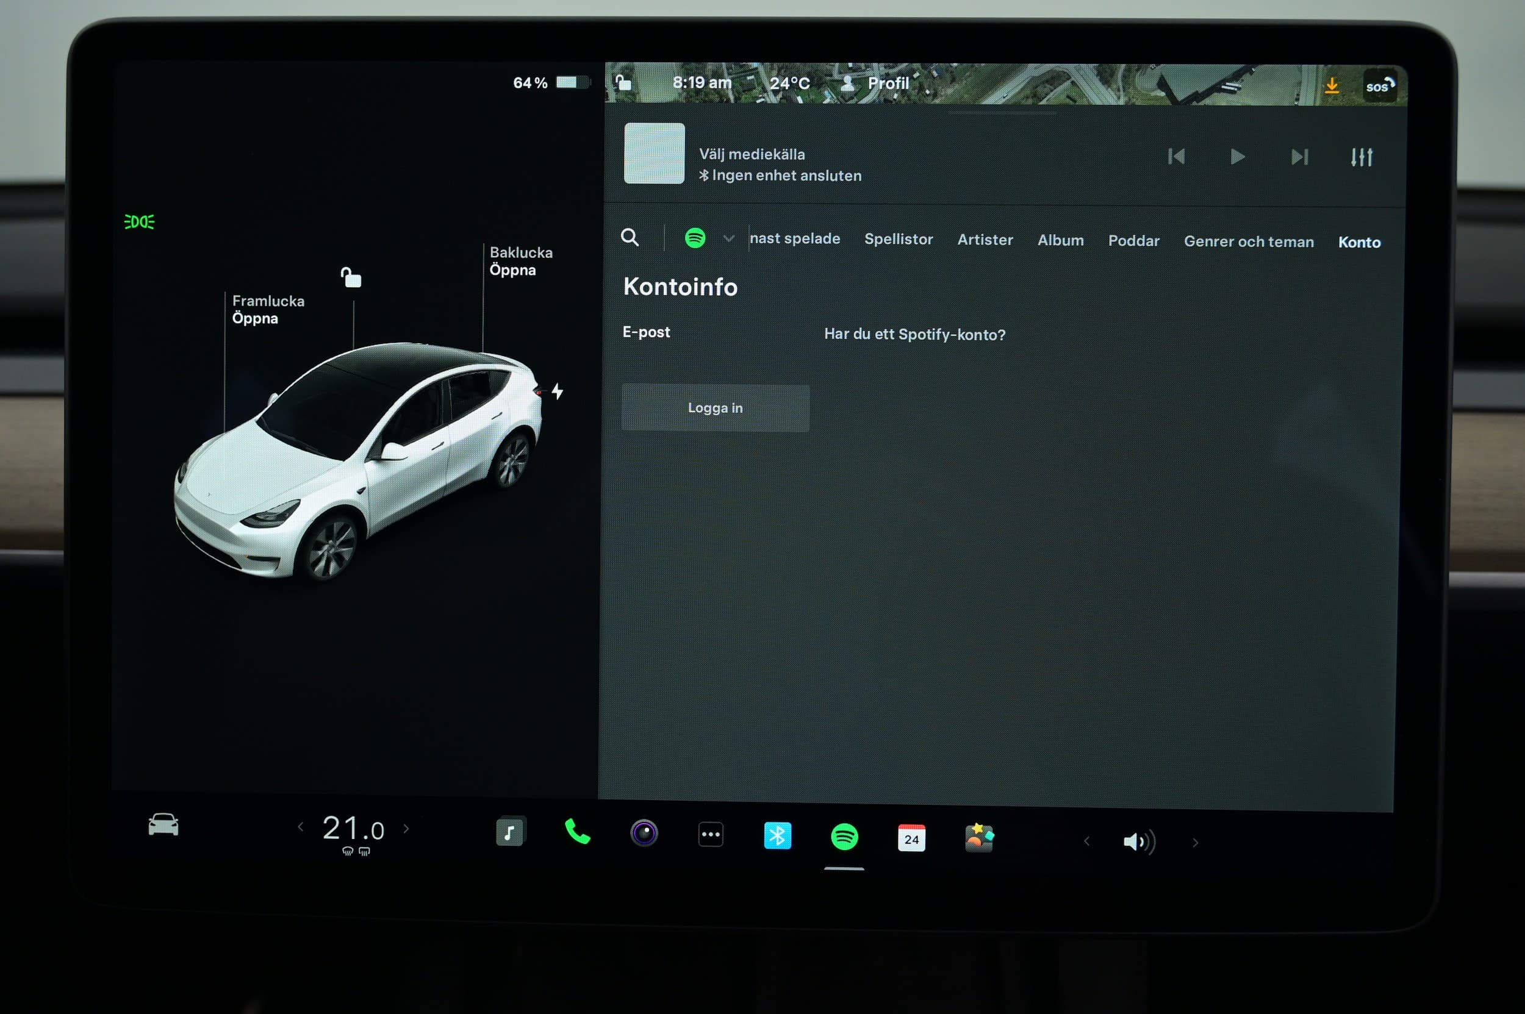This screenshot has width=1525, height=1014.
Task: Tap the 24°C outside temperature
Action: (789, 83)
